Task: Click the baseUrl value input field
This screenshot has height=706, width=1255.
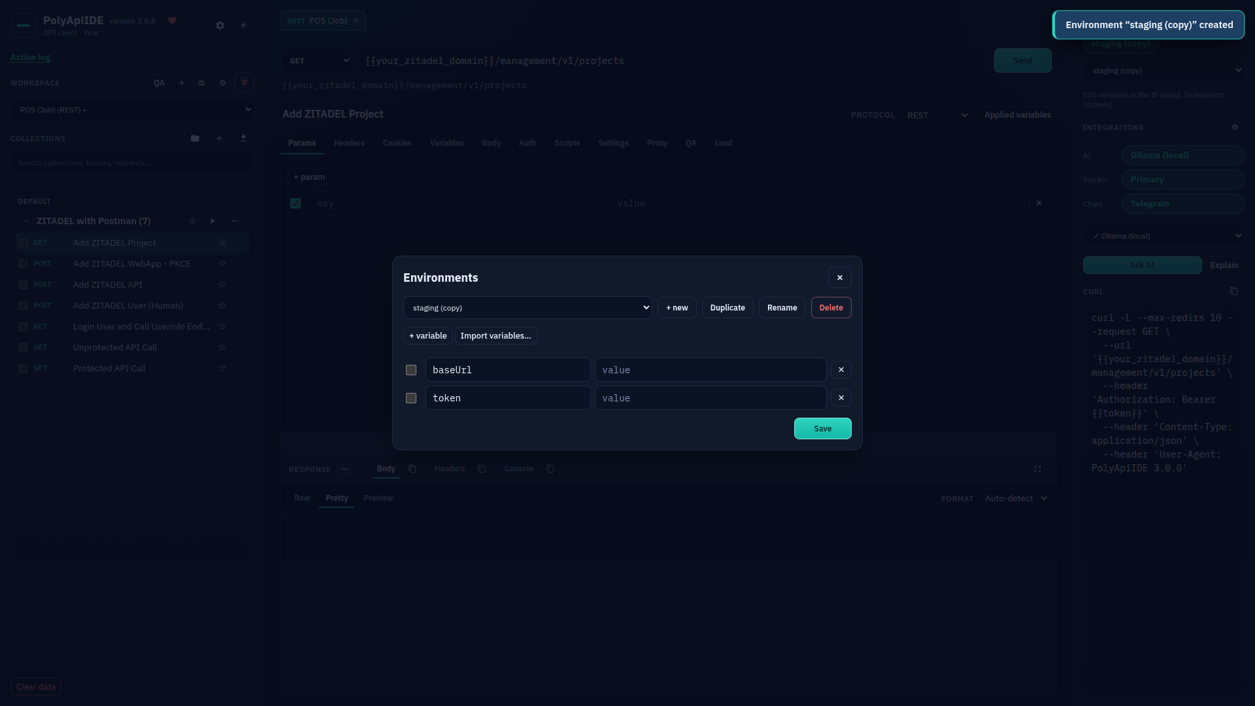Action: click(711, 370)
